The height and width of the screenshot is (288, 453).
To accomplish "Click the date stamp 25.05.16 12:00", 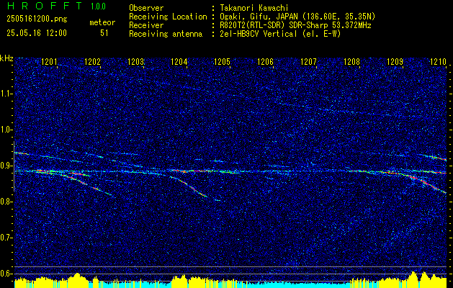I will (37, 33).
